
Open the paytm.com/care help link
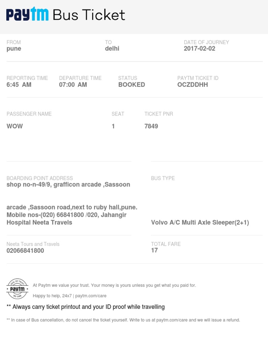[91, 296]
